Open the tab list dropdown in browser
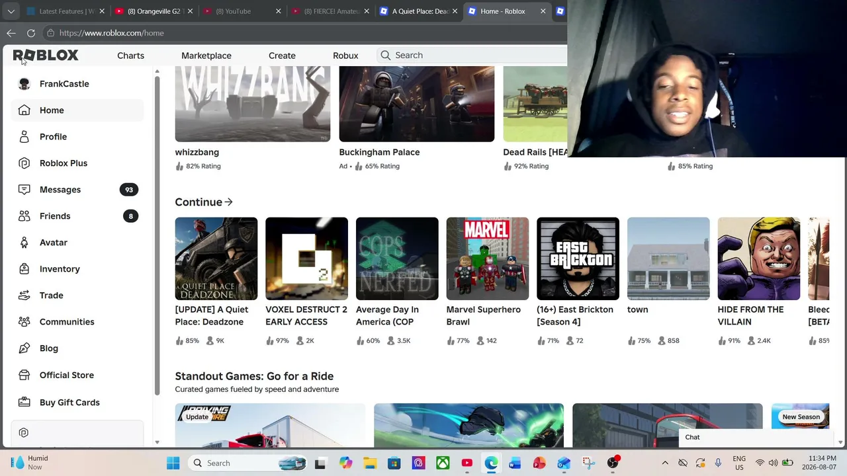 click(11, 11)
